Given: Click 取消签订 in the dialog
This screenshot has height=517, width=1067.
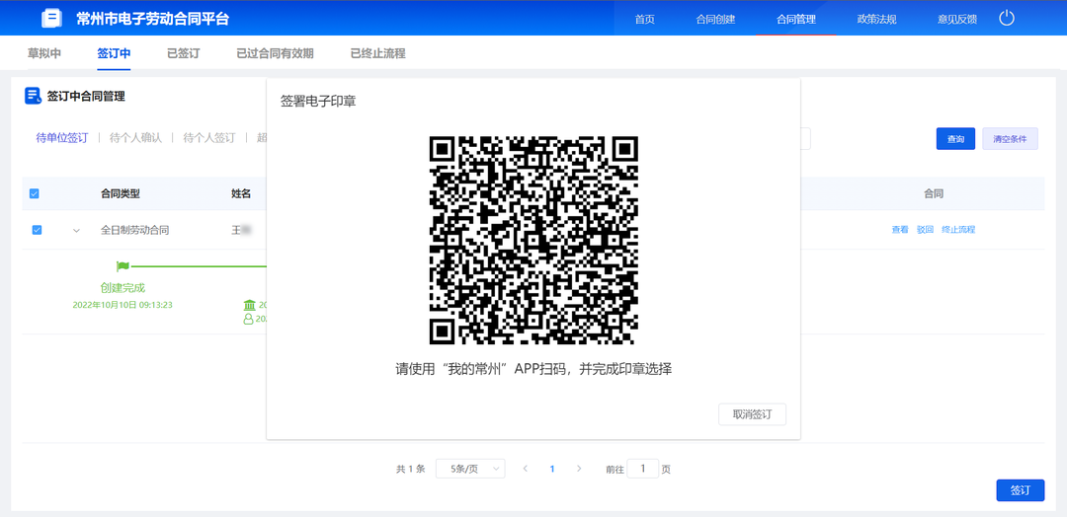Looking at the screenshot, I should pyautogui.click(x=752, y=414).
